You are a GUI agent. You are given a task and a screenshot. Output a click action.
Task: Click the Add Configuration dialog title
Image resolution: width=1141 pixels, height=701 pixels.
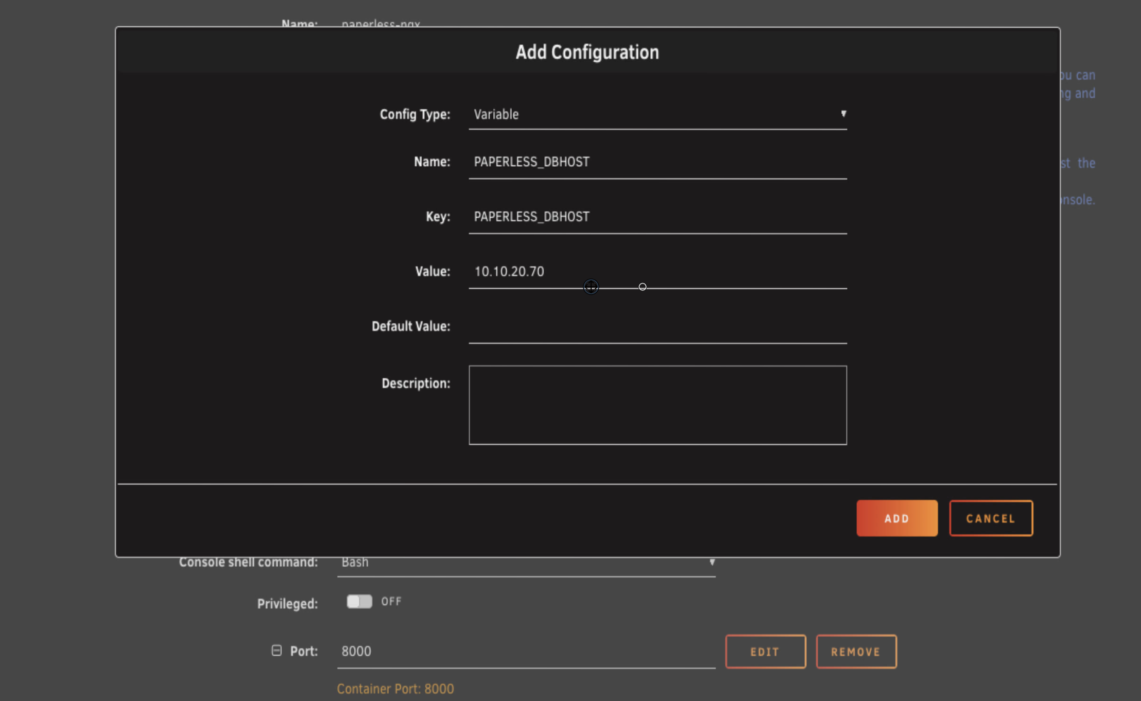click(587, 52)
